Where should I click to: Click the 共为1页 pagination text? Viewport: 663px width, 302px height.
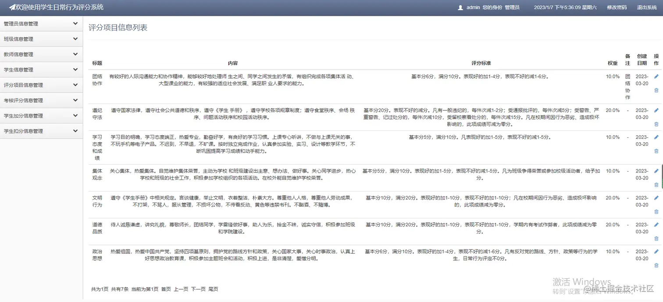coord(100,289)
